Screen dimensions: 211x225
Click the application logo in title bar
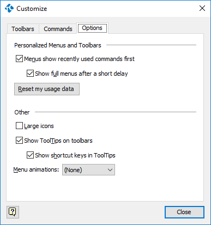(x=9, y=8)
